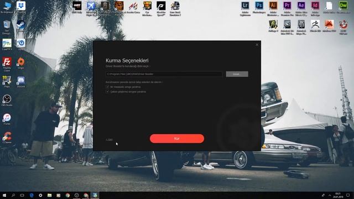Launch Microsoft Edge from the taskbar

point(32,195)
